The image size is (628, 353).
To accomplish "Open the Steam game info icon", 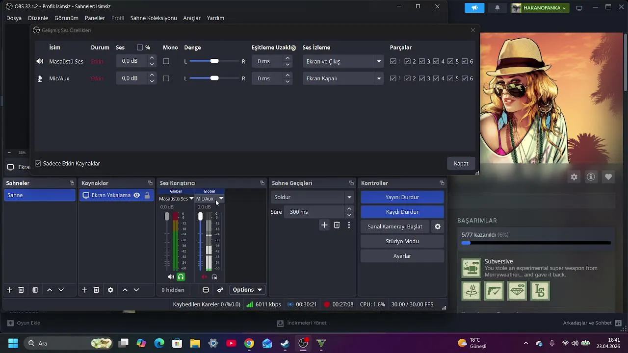I will 591,177.
